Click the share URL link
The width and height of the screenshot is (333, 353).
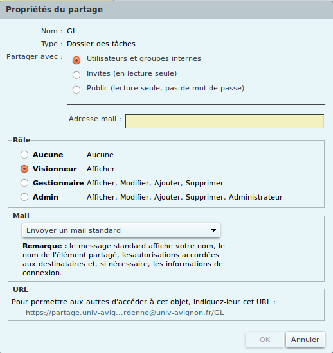click(x=125, y=313)
